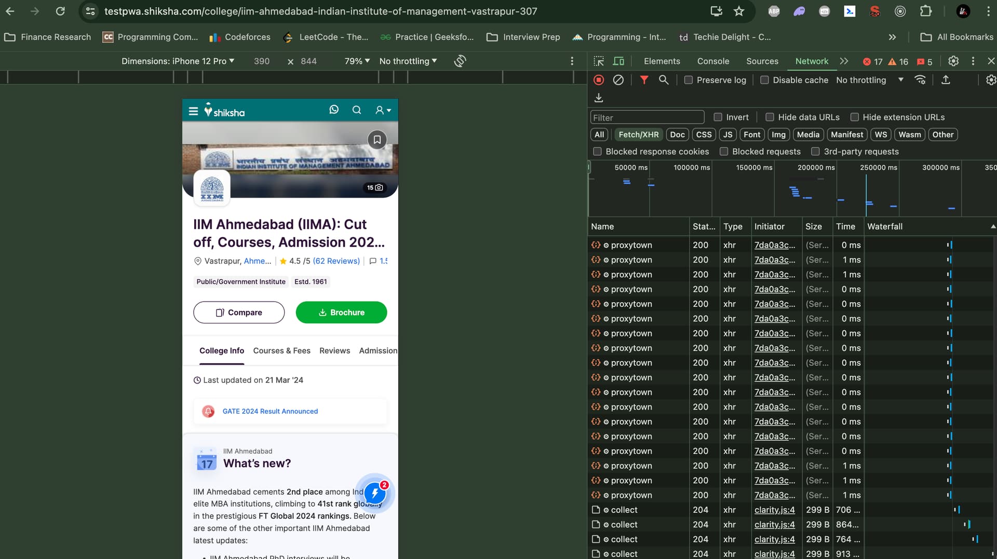This screenshot has height=559, width=997.
Task: Open WhatsApp icon in Shiksha header
Action: (334, 110)
